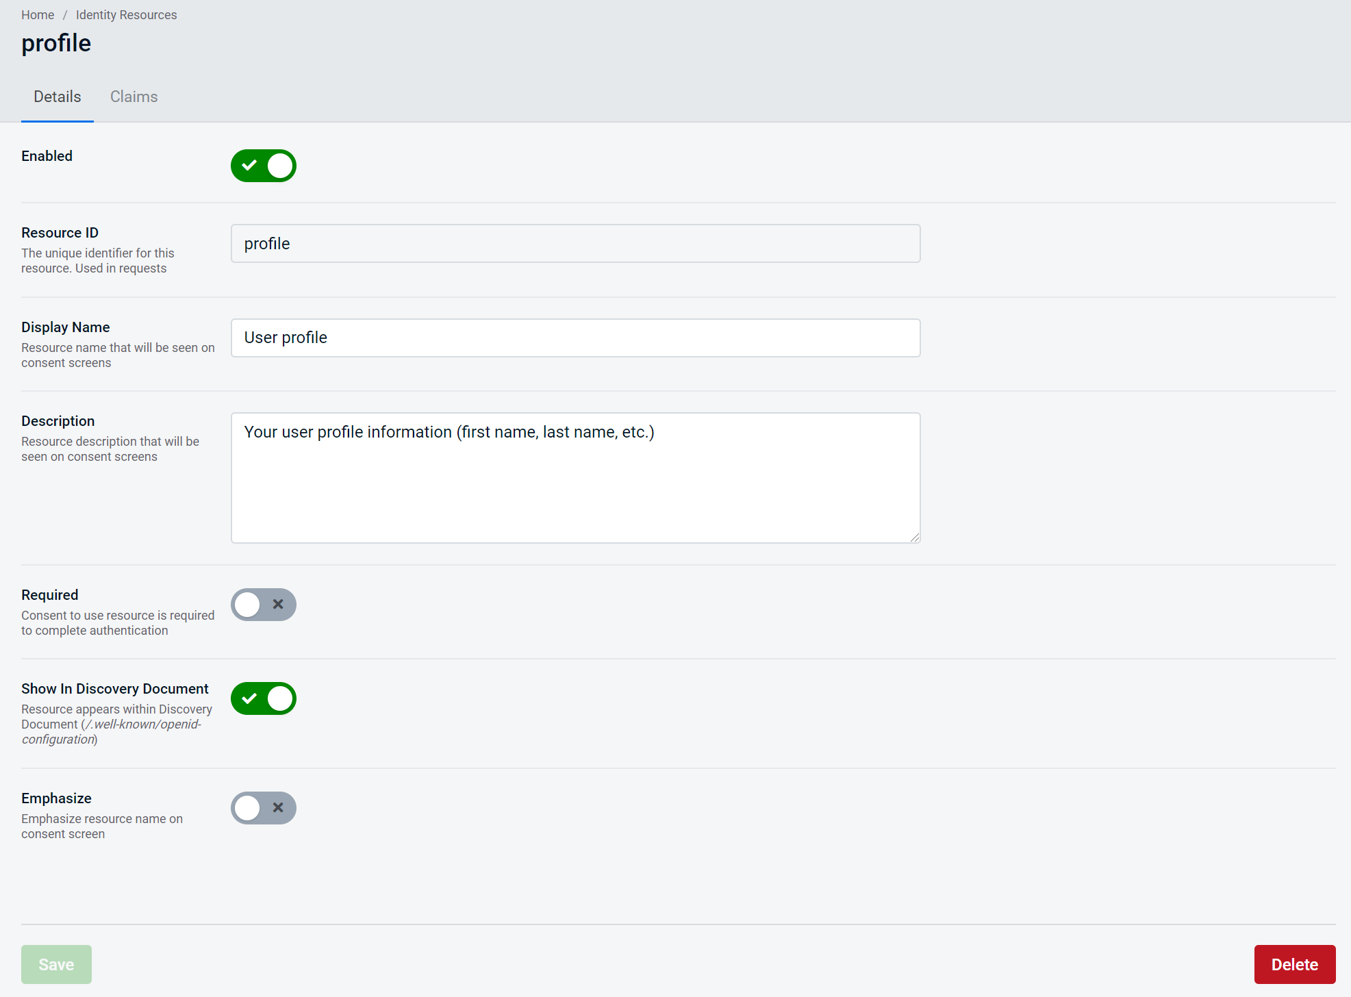Click into the Display Name field
This screenshot has width=1351, height=997.
coord(575,338)
